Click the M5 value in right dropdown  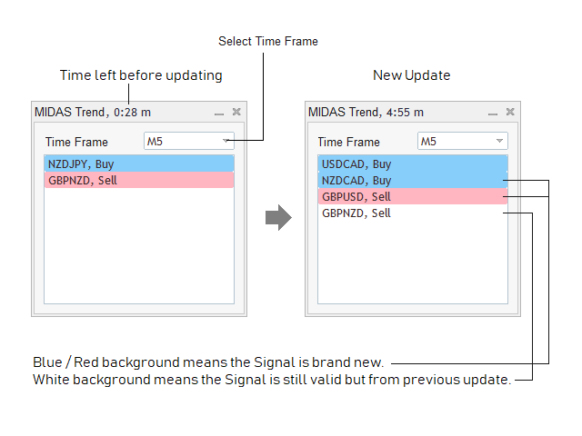click(429, 142)
